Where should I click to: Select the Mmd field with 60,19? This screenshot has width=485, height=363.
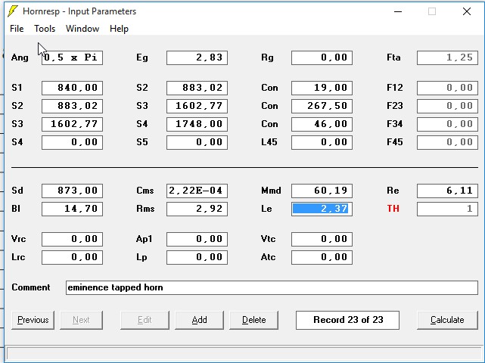[x=322, y=191]
